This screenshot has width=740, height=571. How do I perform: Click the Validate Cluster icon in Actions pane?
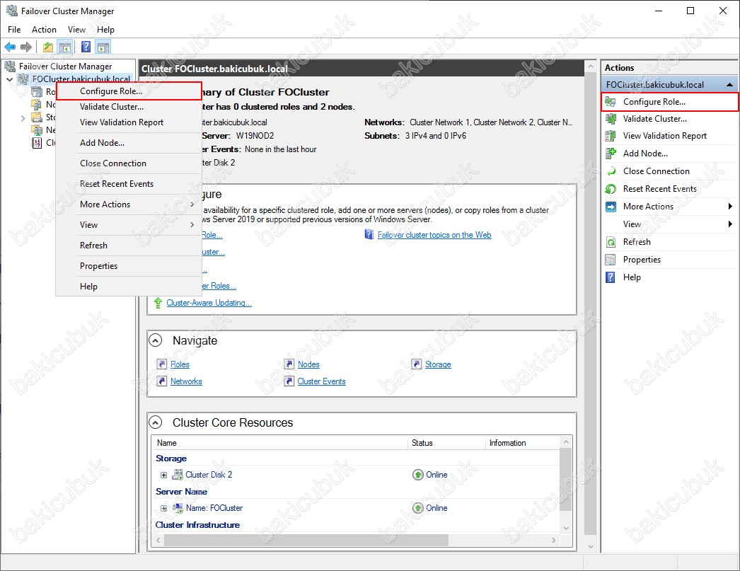(611, 118)
